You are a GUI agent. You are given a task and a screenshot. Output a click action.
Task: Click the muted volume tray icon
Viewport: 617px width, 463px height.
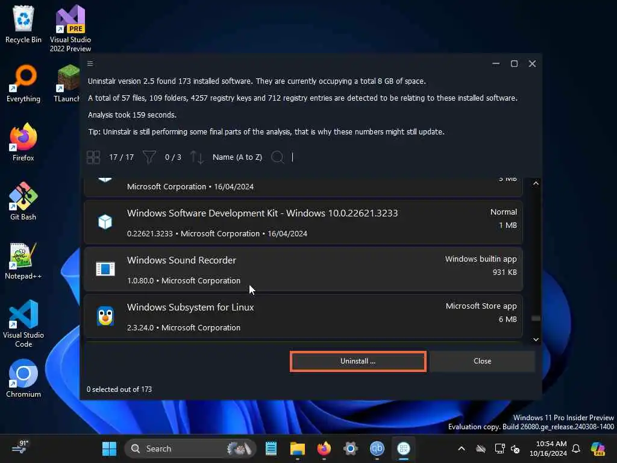(x=516, y=449)
